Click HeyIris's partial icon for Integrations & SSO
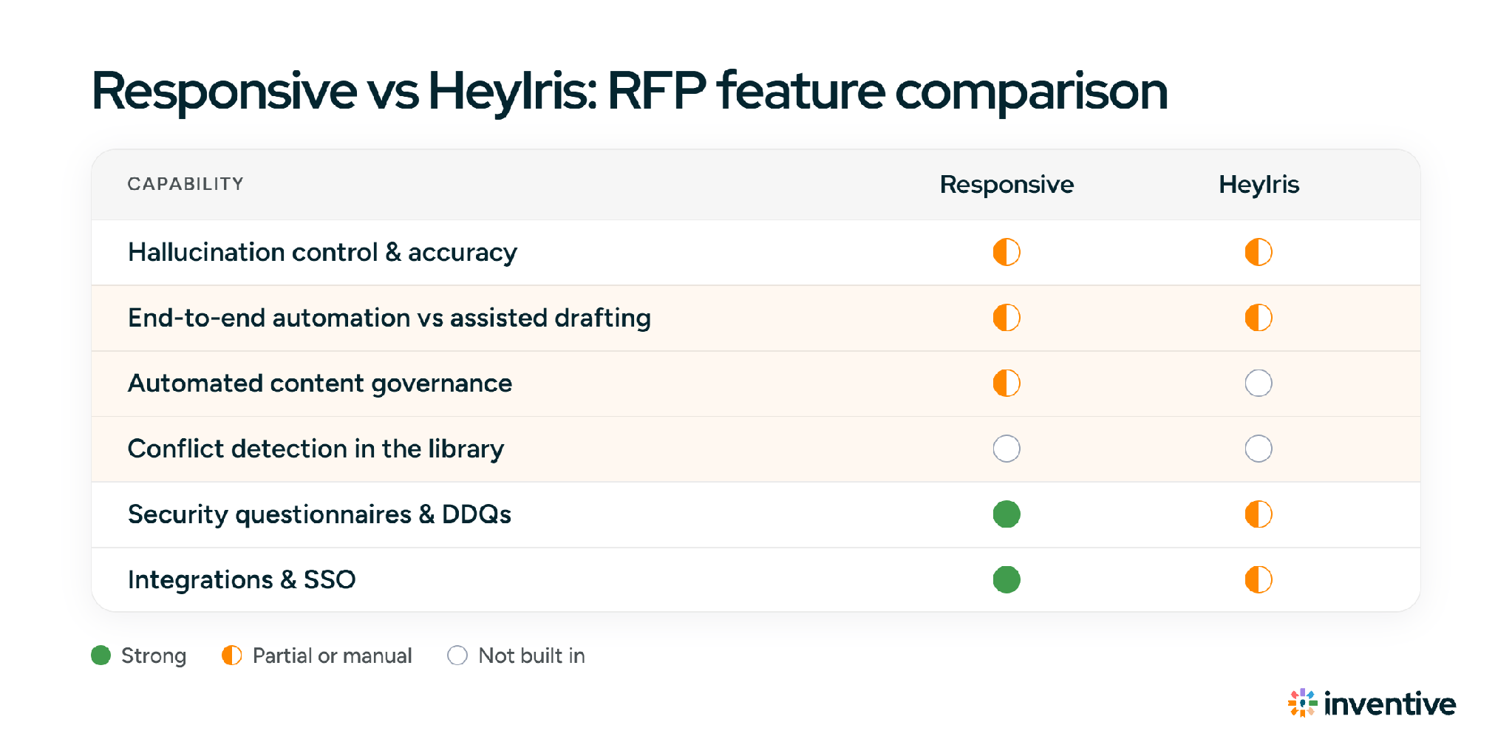The image size is (1512, 756). click(1258, 579)
